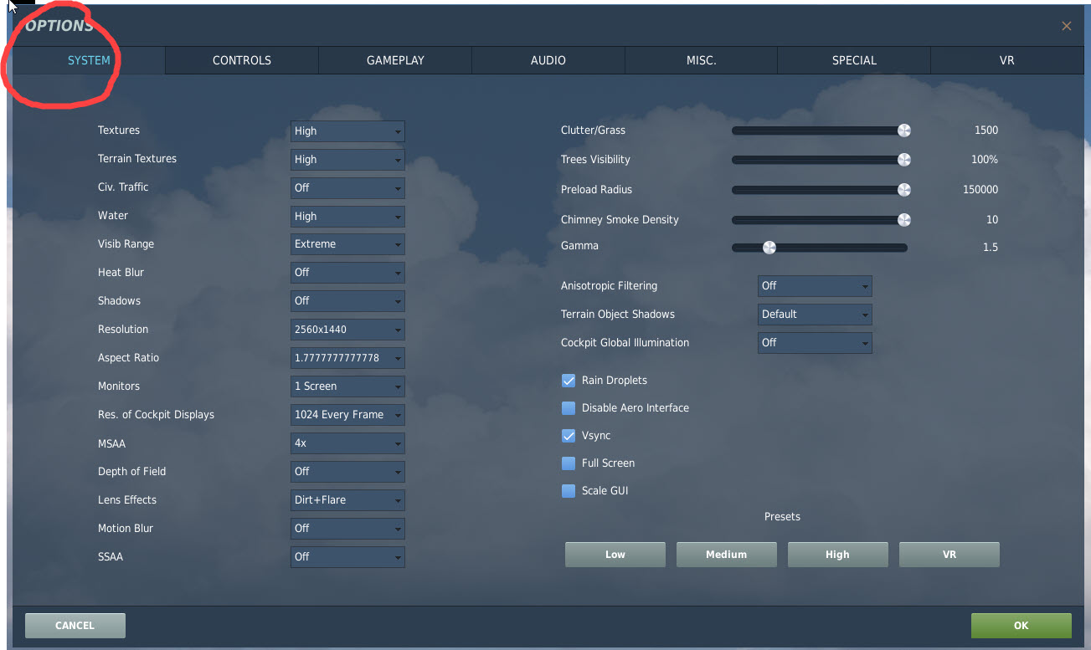Click the Trees Visibility slider handle
Image resolution: width=1091 pixels, height=650 pixels.
[x=903, y=160]
